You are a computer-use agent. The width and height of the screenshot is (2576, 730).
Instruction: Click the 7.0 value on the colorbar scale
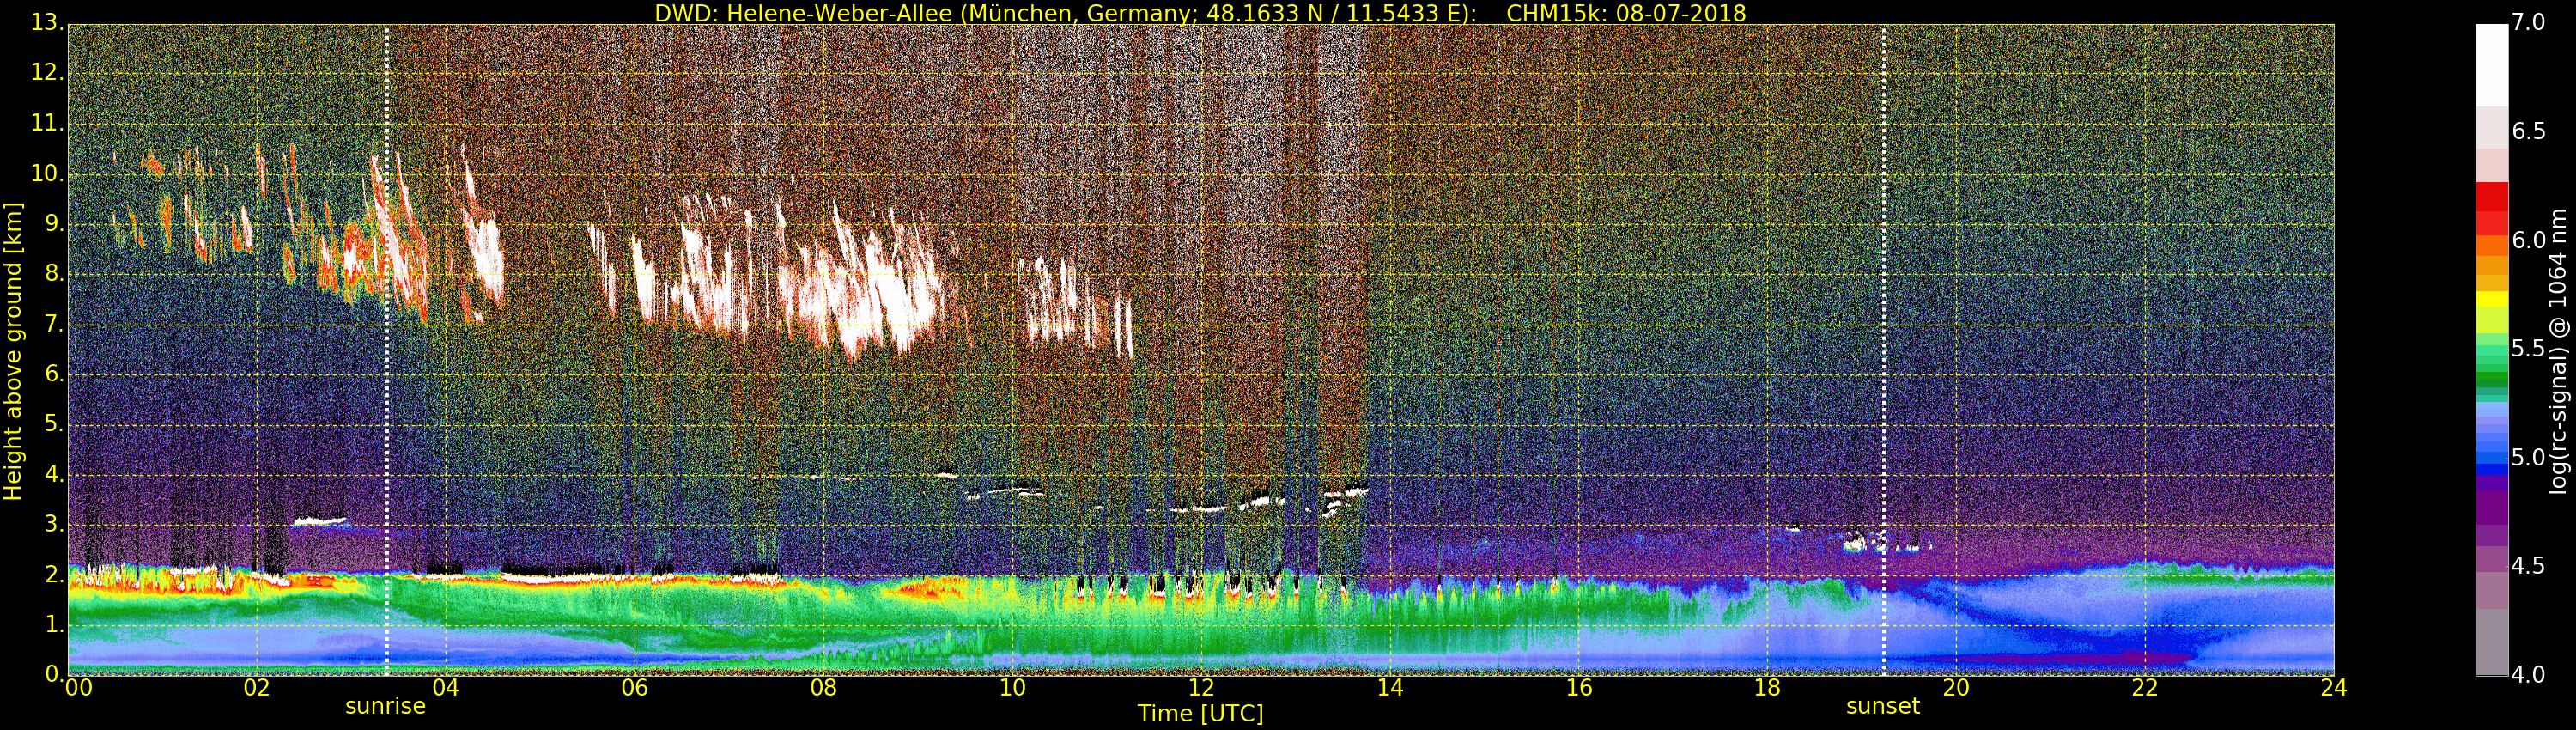tap(2529, 23)
